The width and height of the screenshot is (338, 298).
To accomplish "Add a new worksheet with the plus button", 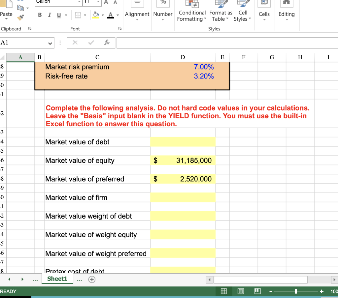I will [92, 279].
